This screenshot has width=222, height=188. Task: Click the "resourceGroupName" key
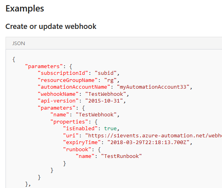[x=68, y=80]
